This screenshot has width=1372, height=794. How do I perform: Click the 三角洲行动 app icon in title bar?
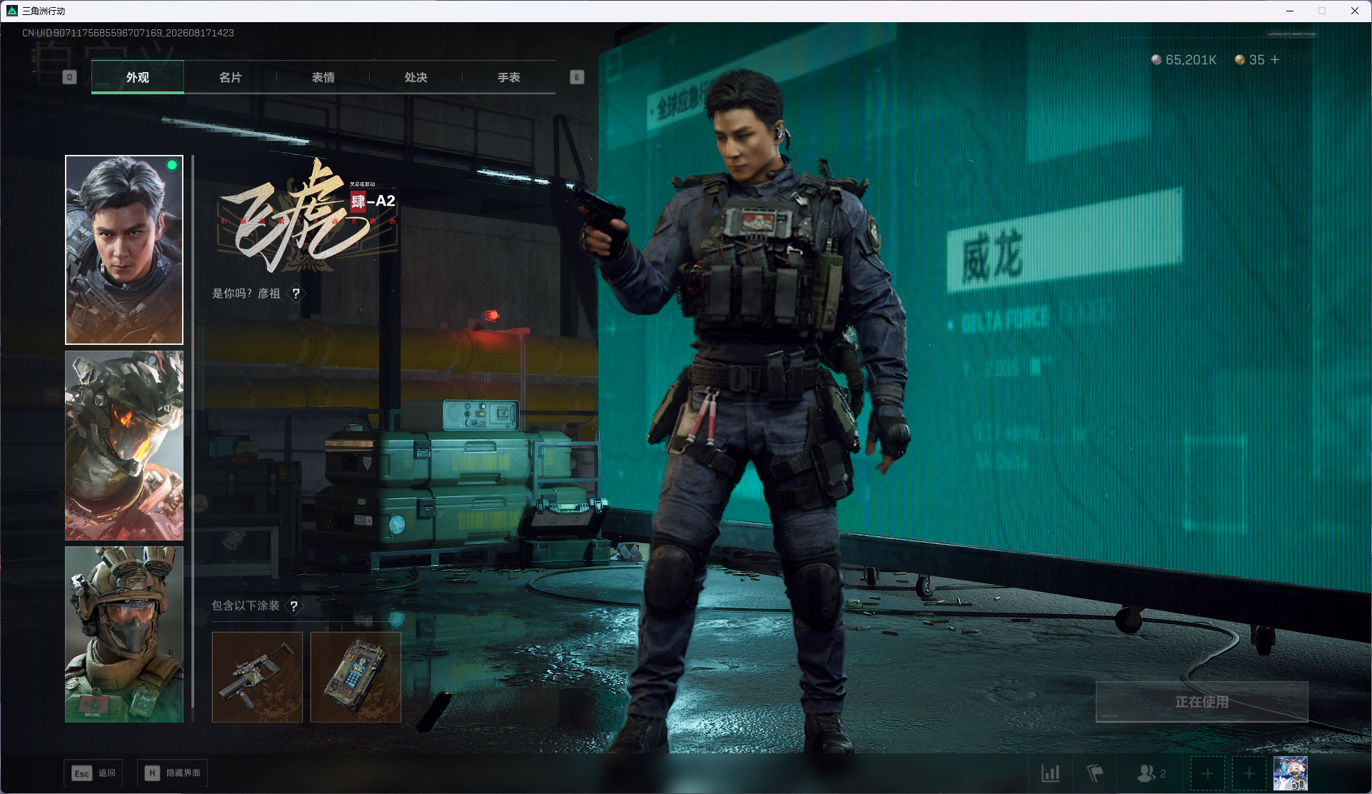tap(12, 11)
